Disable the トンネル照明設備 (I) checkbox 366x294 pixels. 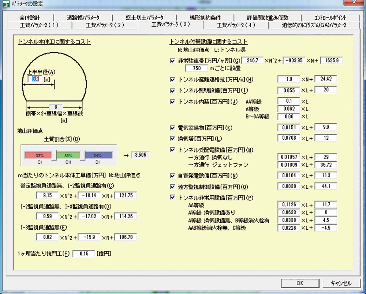172,91
